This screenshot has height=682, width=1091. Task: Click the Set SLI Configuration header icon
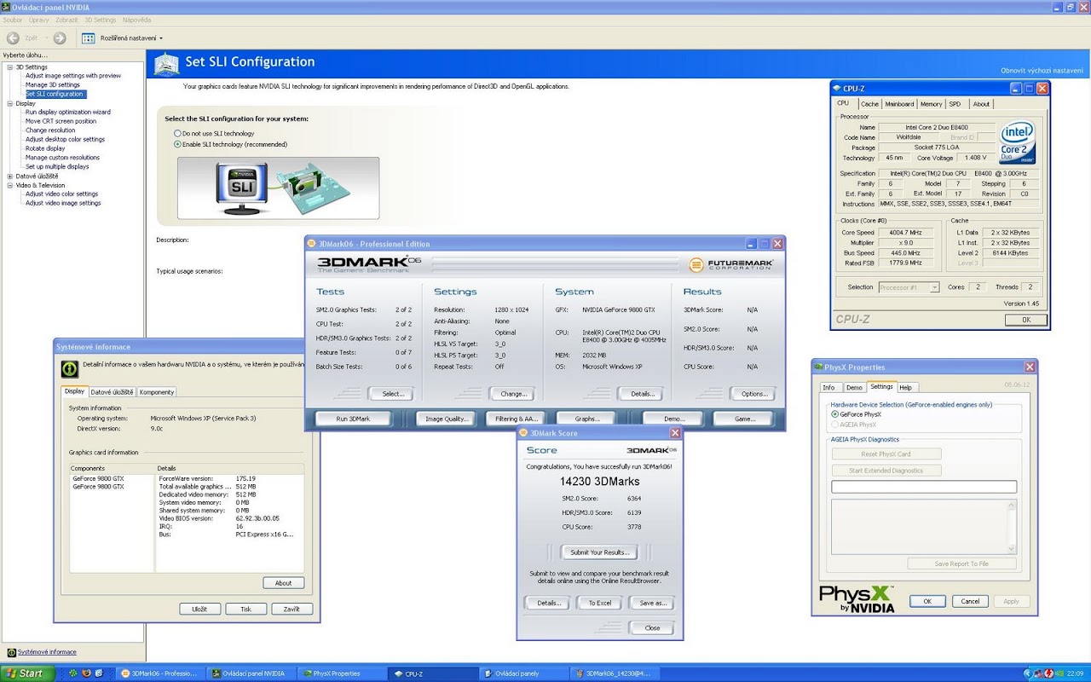click(167, 63)
